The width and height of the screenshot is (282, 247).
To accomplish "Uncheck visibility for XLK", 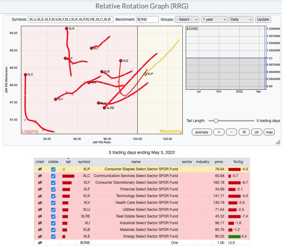I will point(53,196).
